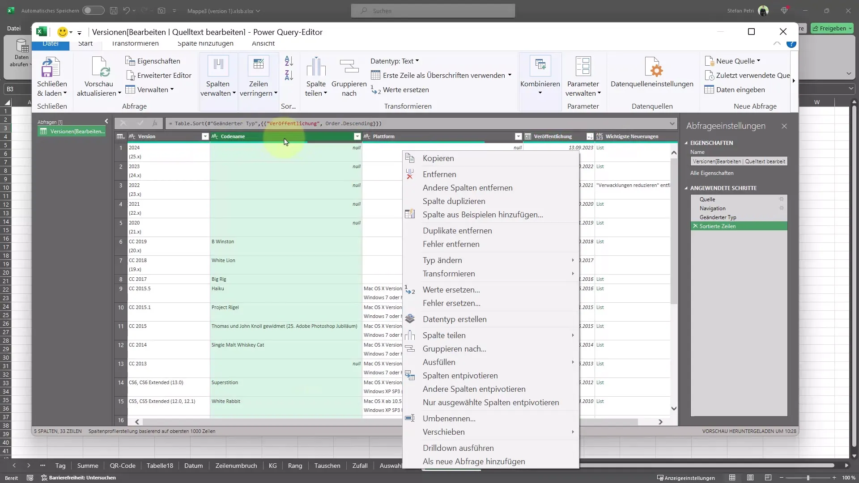The width and height of the screenshot is (859, 483).
Task: Click the Spalten verwalten icon
Action: pyautogui.click(x=218, y=66)
